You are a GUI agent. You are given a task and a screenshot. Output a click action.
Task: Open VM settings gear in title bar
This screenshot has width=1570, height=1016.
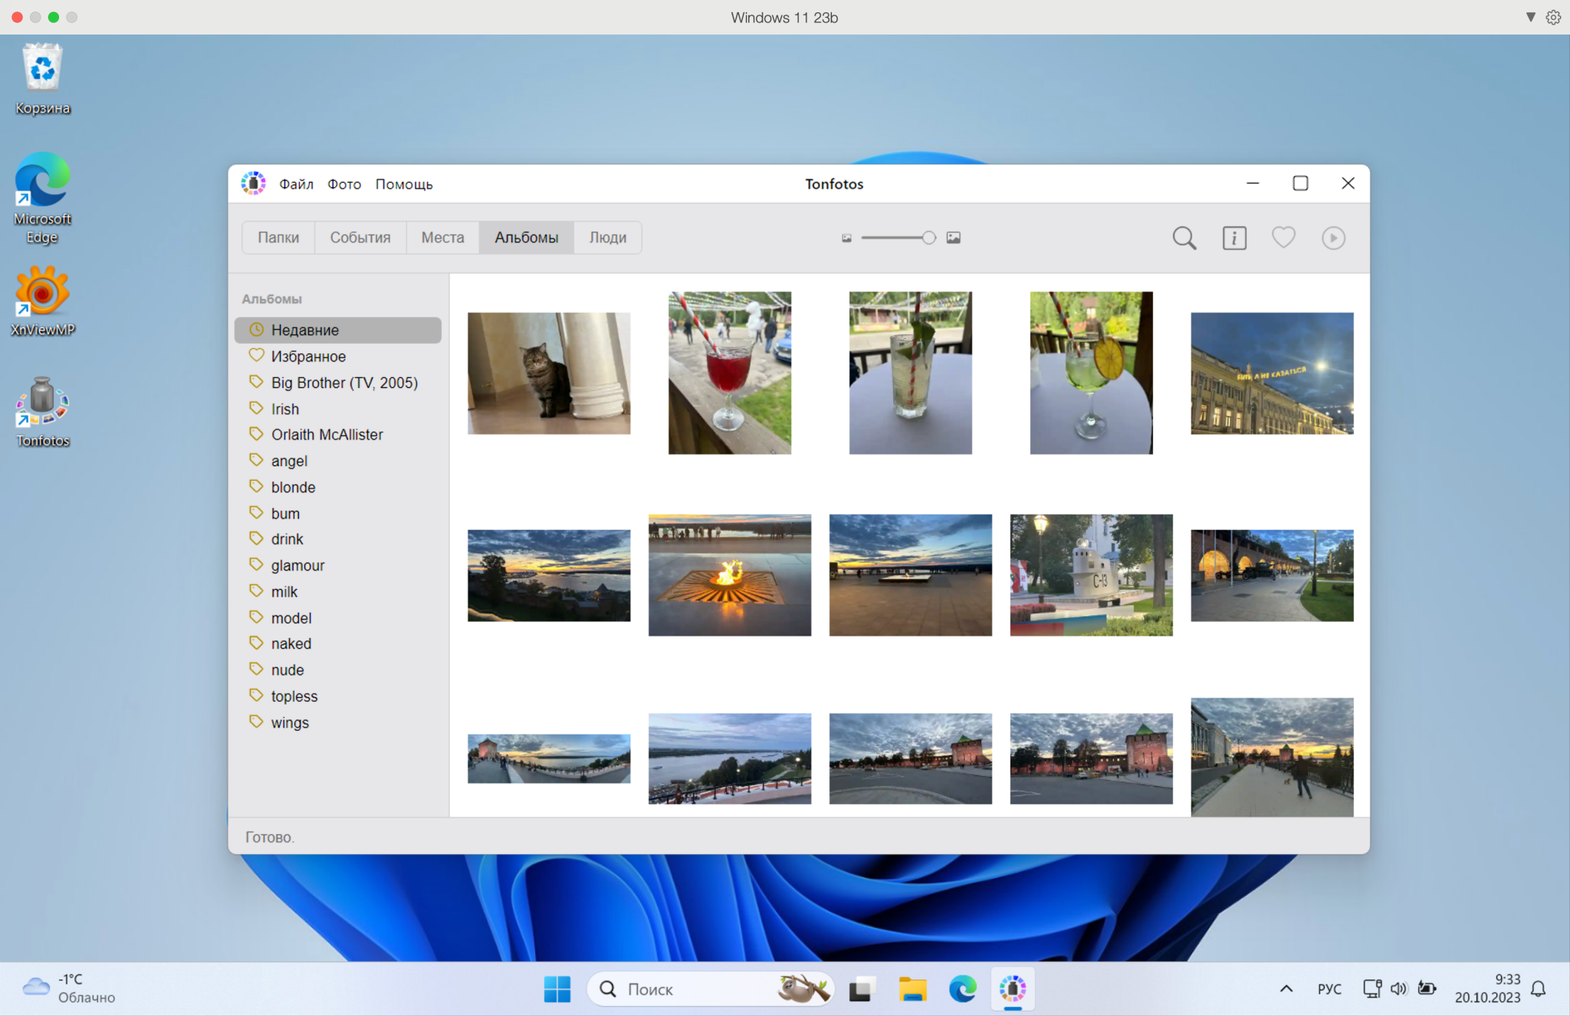pyautogui.click(x=1553, y=17)
